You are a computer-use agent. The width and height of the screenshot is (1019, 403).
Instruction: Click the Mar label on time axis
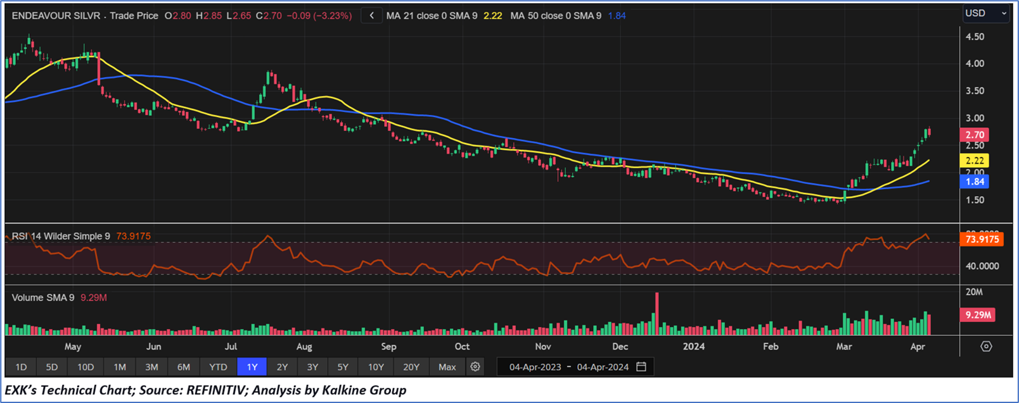(x=843, y=347)
